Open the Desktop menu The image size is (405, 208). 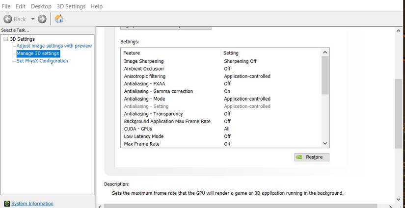point(41,6)
